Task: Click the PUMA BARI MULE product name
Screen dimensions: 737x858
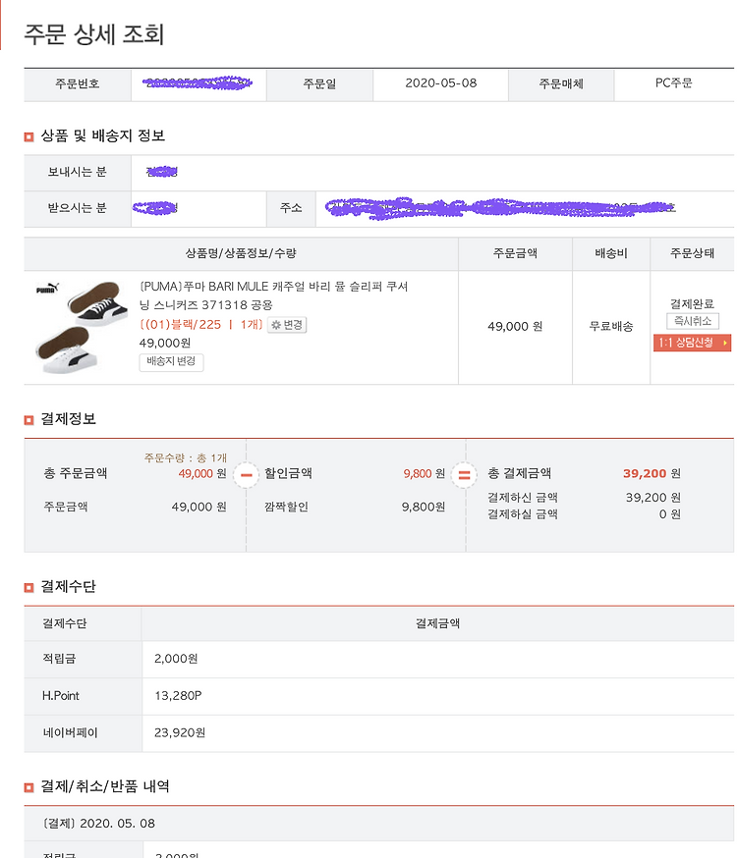Action: [x=274, y=295]
